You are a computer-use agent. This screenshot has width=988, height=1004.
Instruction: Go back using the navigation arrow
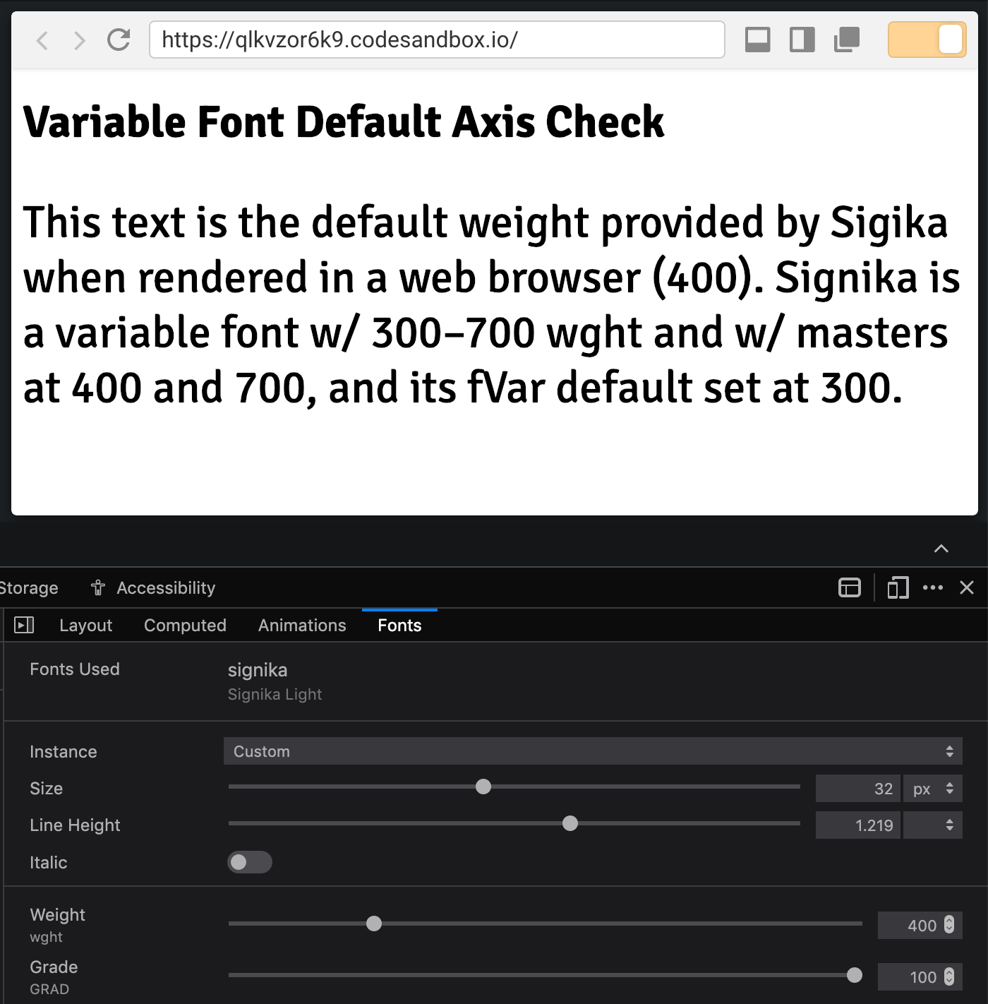[42, 40]
